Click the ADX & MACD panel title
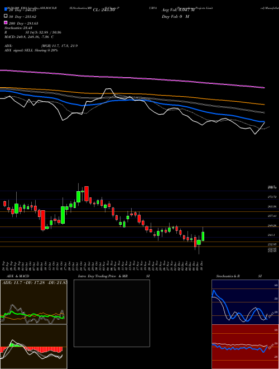 click(17, 276)
